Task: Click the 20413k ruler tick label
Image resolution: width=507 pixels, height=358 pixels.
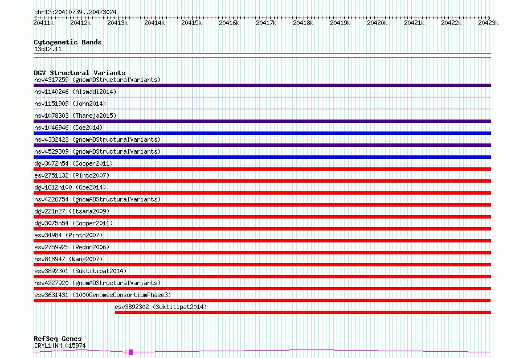Action: tap(117, 23)
